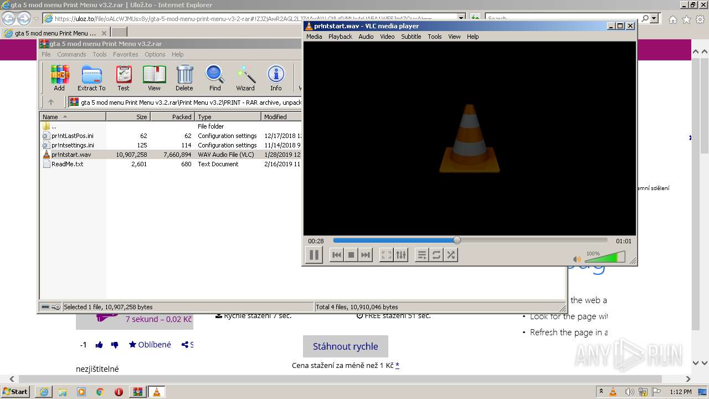709x399 pixels.
Task: Open VLC from the taskbar
Action: pyautogui.click(x=156, y=392)
